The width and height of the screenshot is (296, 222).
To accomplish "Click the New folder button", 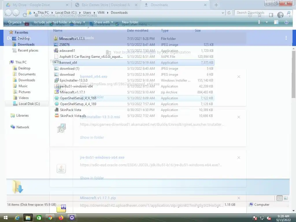I will (130, 22).
